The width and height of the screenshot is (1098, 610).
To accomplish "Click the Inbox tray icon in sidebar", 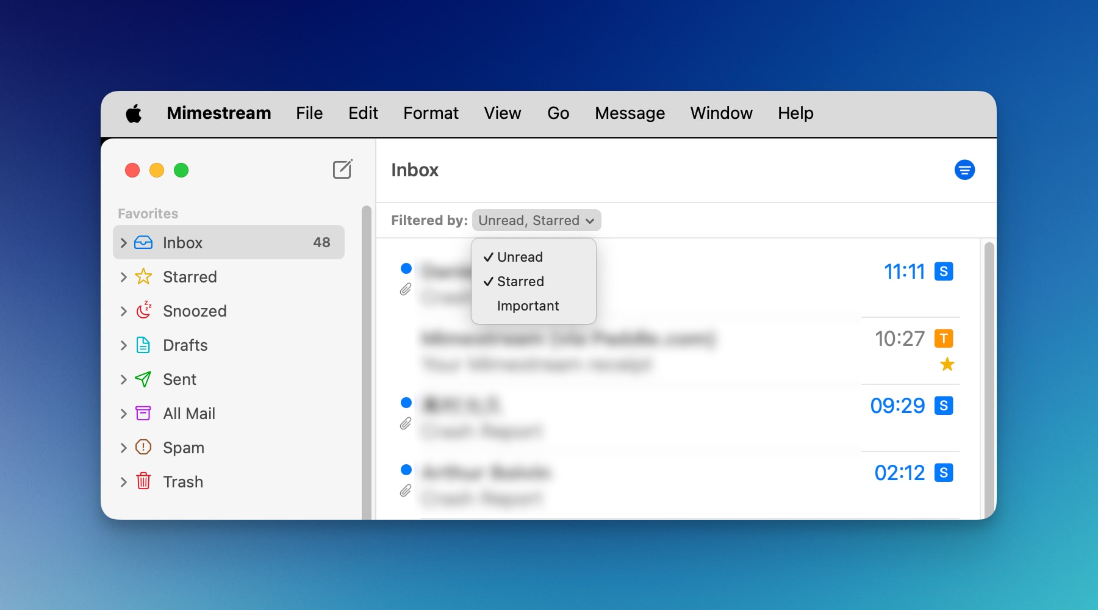I will 143,242.
